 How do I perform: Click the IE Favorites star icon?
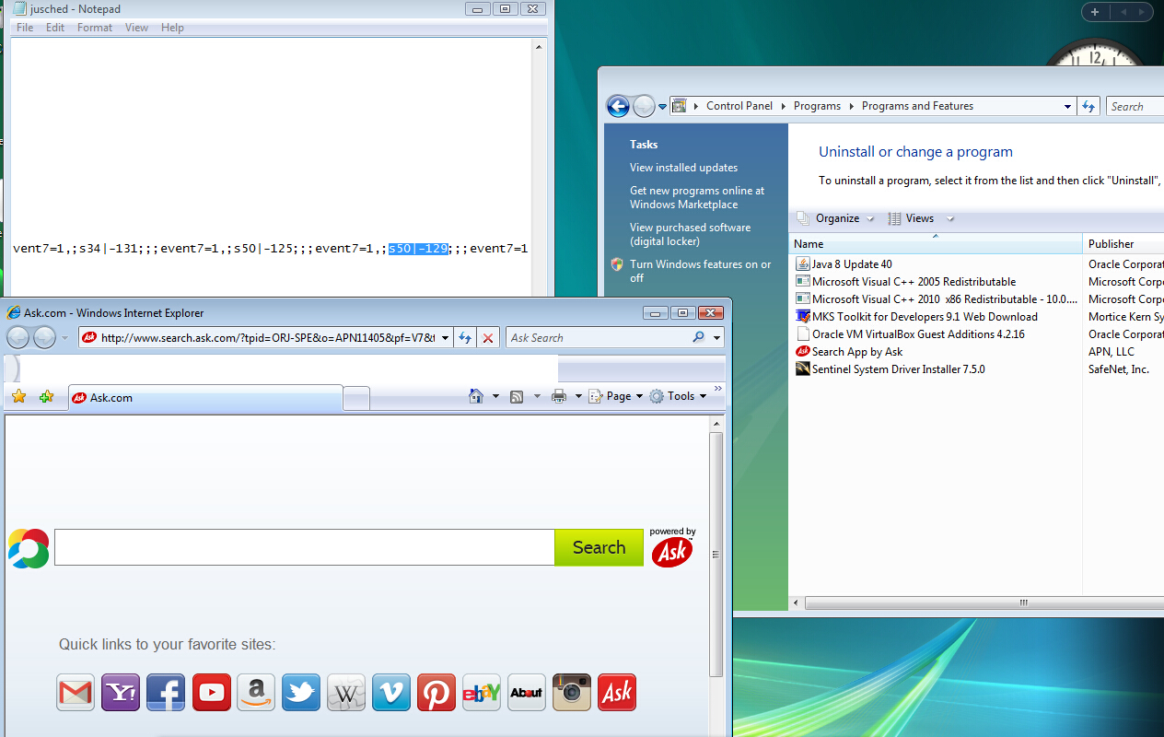18,397
